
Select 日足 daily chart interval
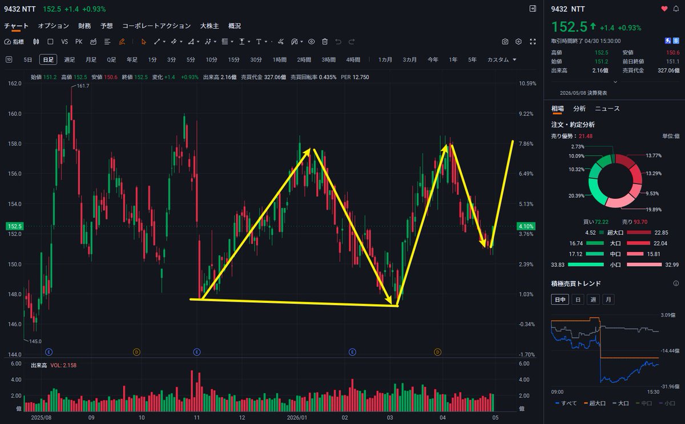tap(48, 59)
